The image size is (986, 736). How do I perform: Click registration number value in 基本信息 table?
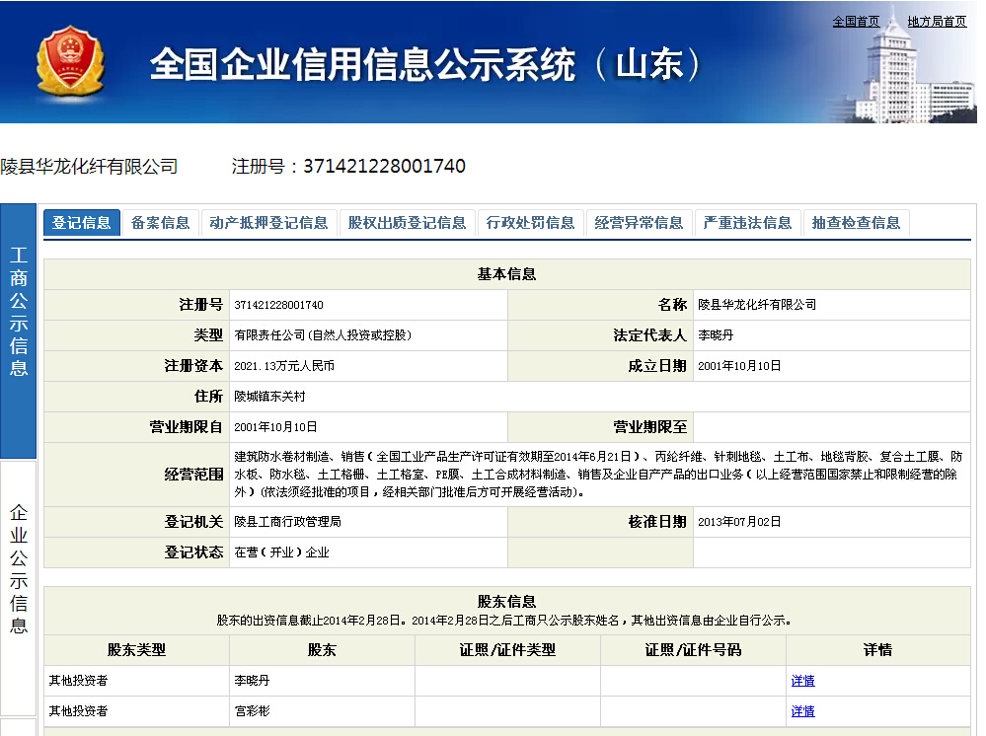(278, 305)
